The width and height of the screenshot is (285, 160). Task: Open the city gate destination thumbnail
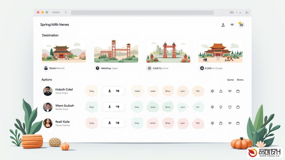(x=168, y=51)
